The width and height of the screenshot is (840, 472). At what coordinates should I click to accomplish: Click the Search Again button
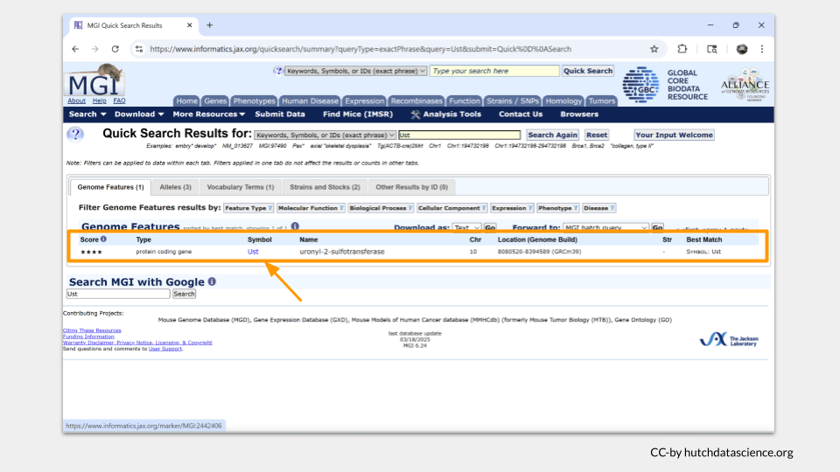click(x=552, y=135)
